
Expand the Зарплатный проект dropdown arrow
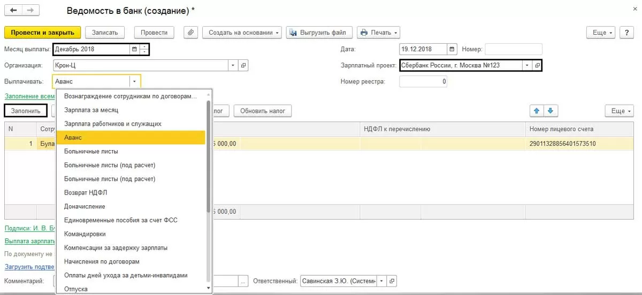pyautogui.click(x=527, y=65)
